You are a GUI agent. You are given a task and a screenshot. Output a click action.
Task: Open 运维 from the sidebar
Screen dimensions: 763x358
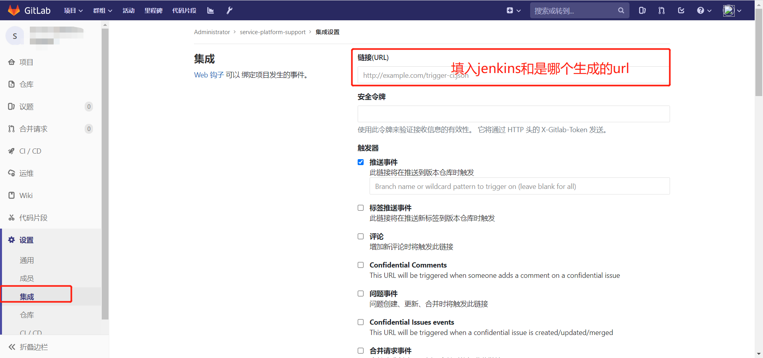point(27,173)
